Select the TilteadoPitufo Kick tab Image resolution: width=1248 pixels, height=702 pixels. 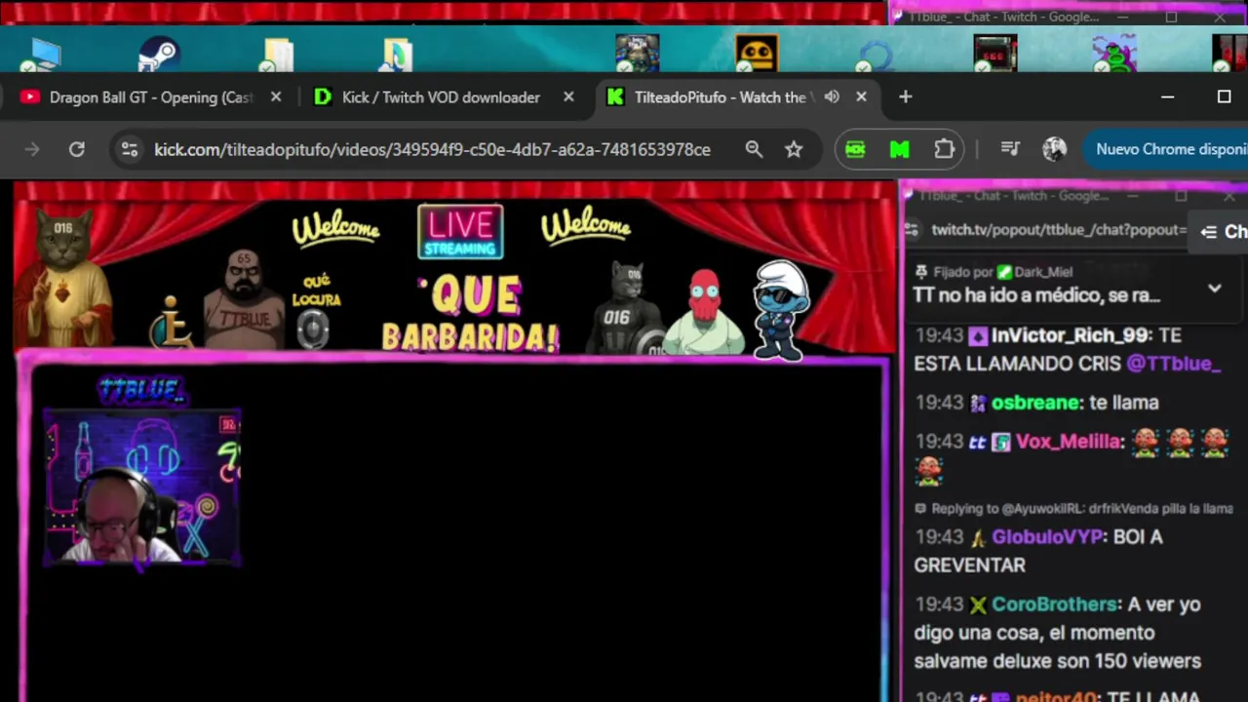pyautogui.click(x=720, y=97)
